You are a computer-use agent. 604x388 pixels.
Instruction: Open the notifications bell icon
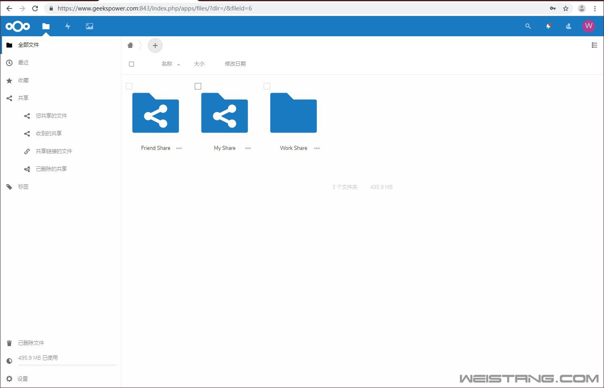[548, 26]
